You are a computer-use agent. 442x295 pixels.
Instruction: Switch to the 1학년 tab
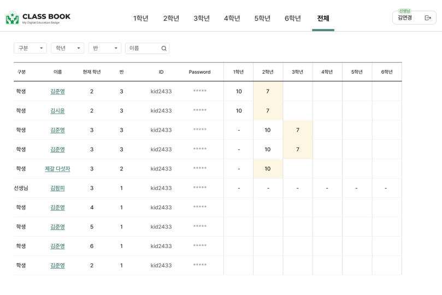point(141,19)
